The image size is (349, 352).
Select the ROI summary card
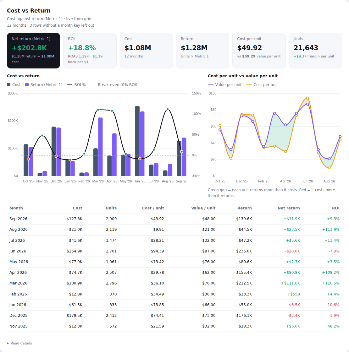(x=90, y=51)
